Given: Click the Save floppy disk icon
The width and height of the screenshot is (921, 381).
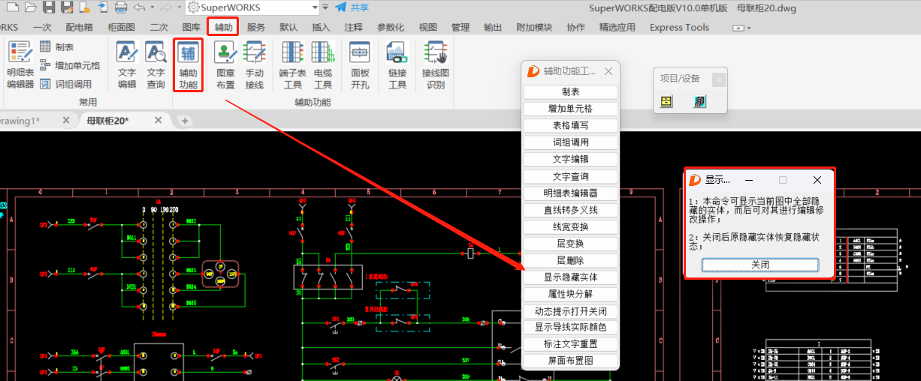Looking at the screenshot, I should tap(48, 7).
